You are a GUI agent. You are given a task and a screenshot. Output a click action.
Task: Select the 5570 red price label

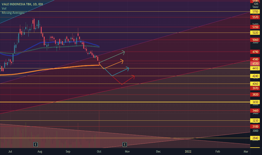pyautogui.click(x=255, y=17)
